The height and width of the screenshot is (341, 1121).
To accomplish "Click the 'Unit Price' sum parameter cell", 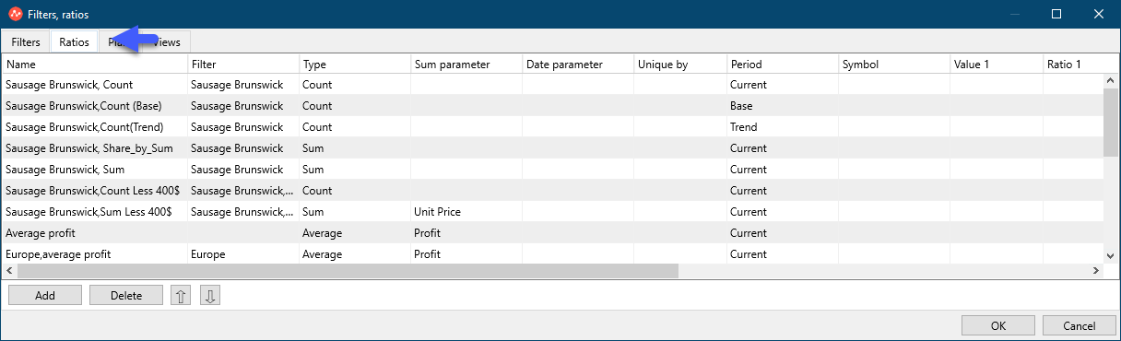I will pyautogui.click(x=466, y=212).
